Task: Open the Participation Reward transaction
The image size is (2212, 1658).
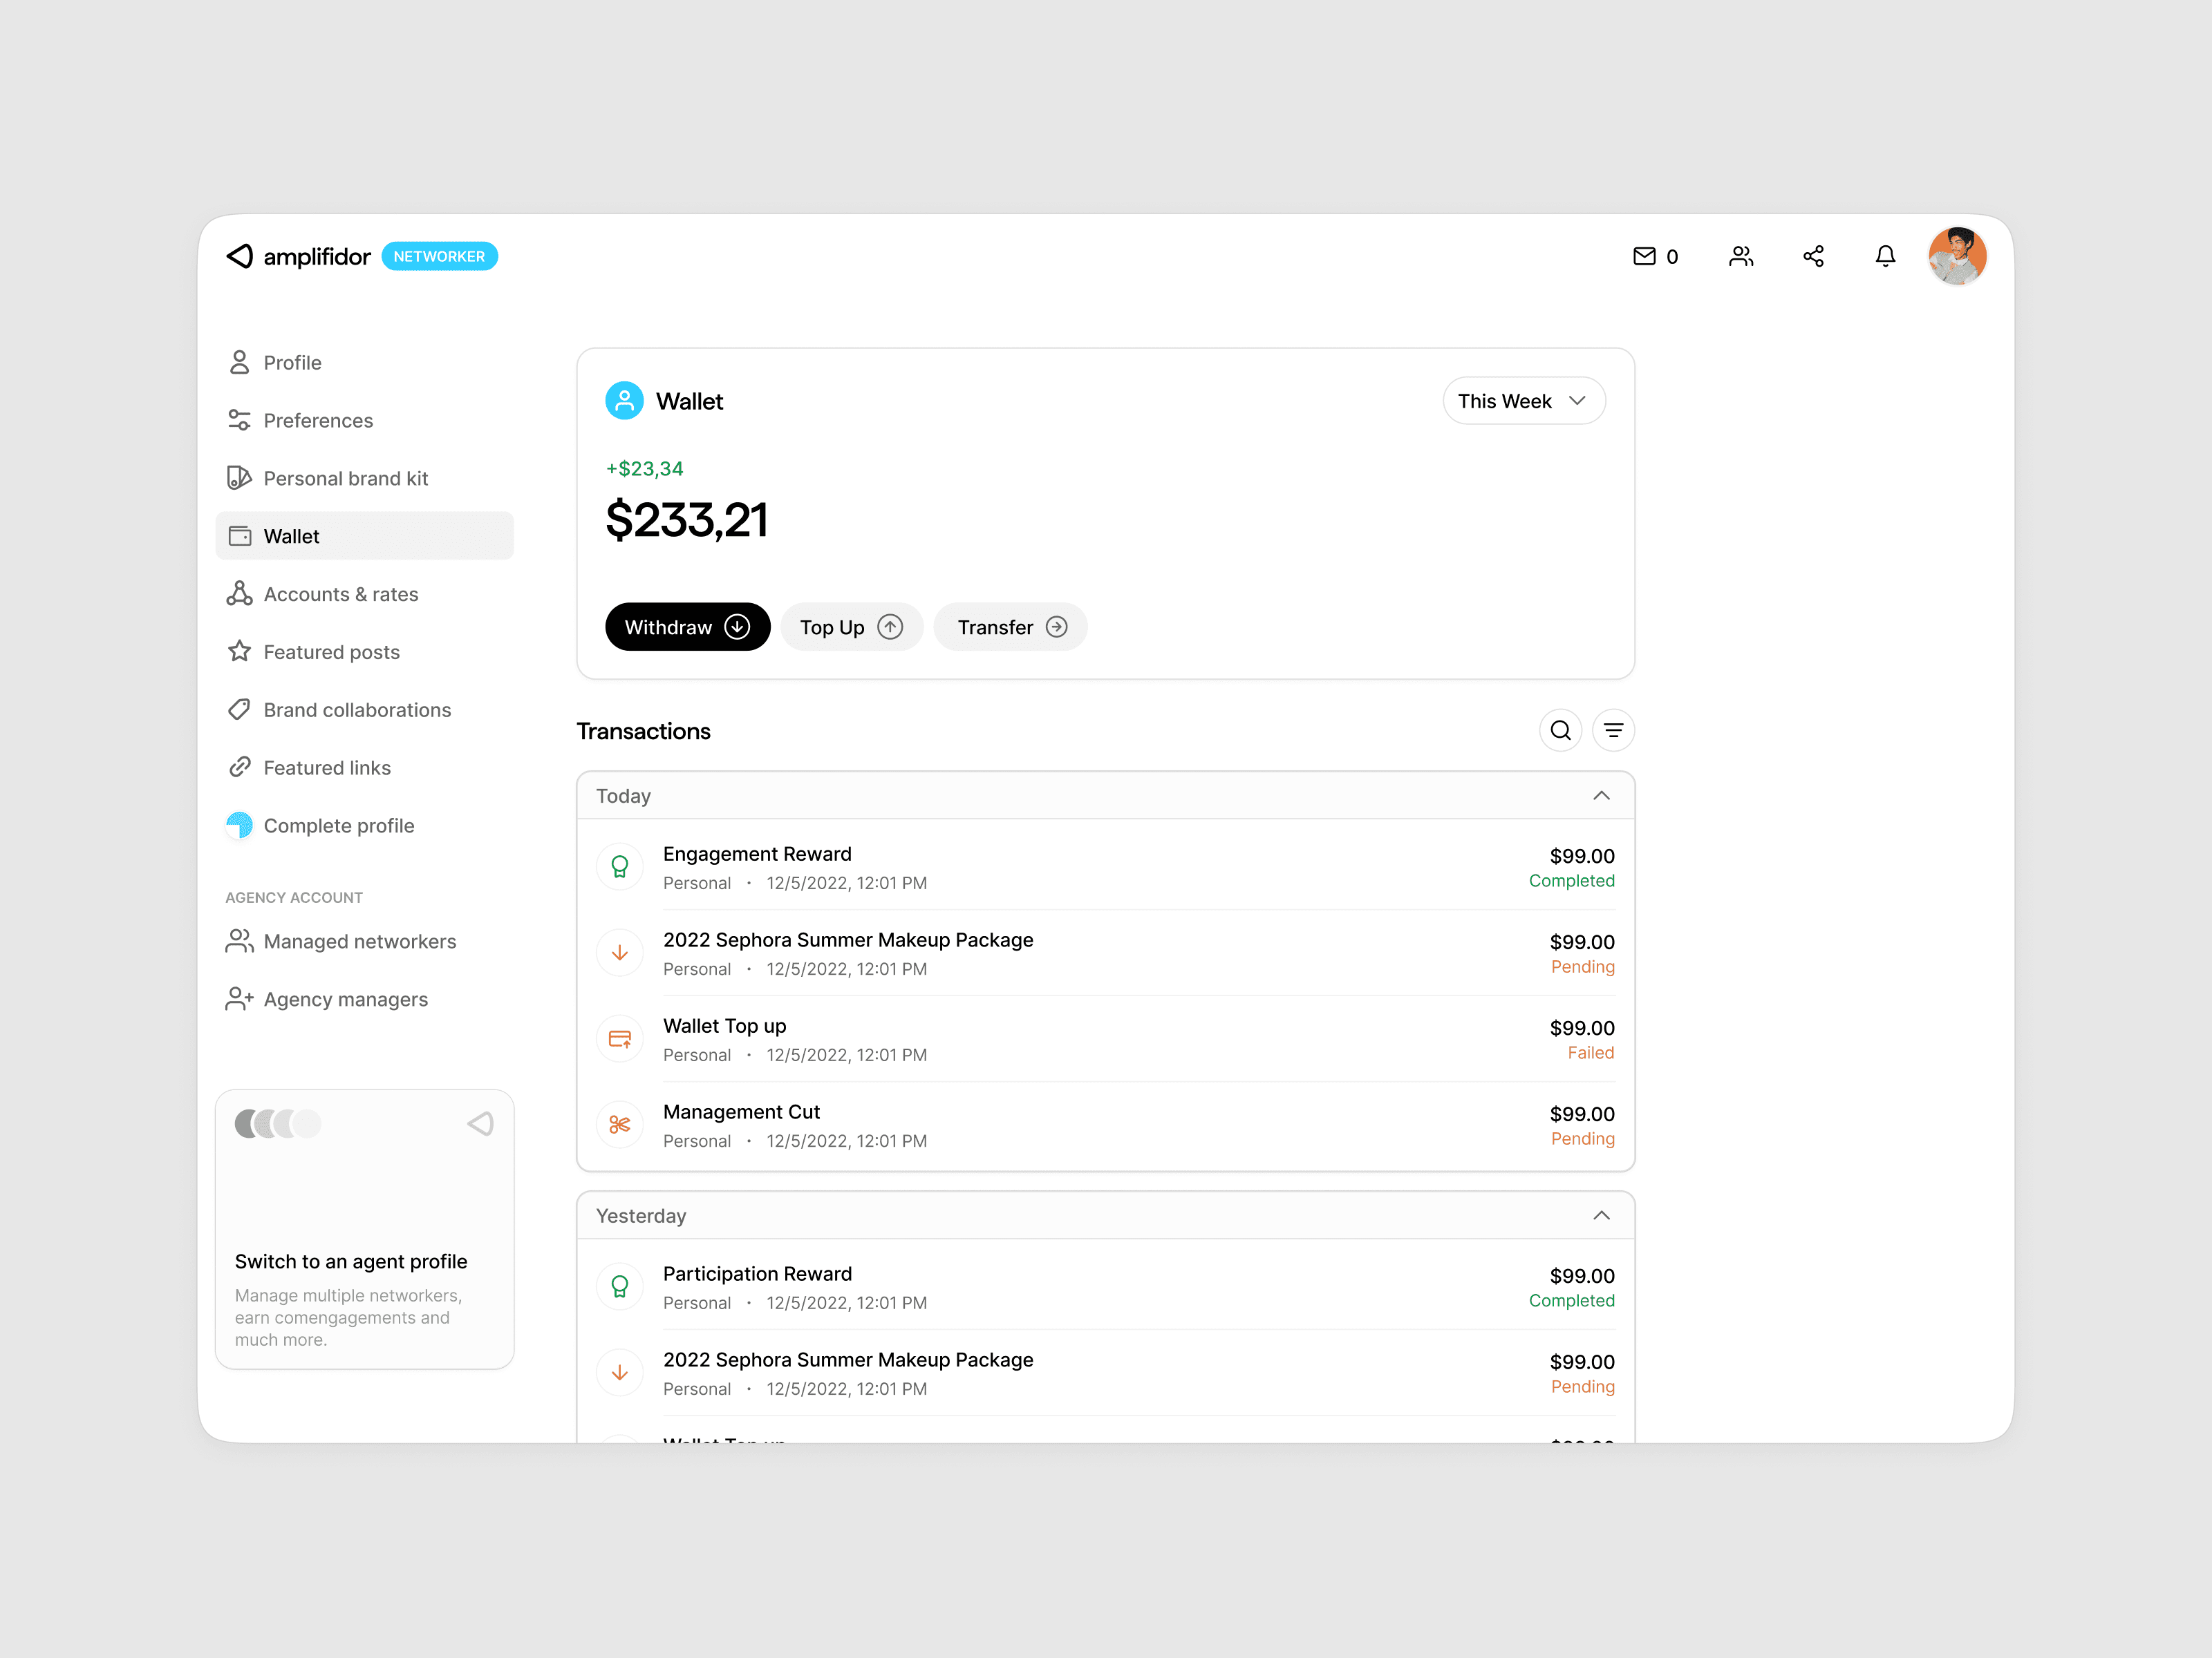Action: coord(1105,1286)
